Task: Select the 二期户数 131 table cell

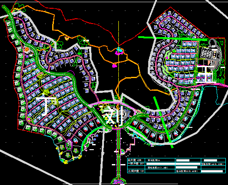Action: click(x=136, y=171)
